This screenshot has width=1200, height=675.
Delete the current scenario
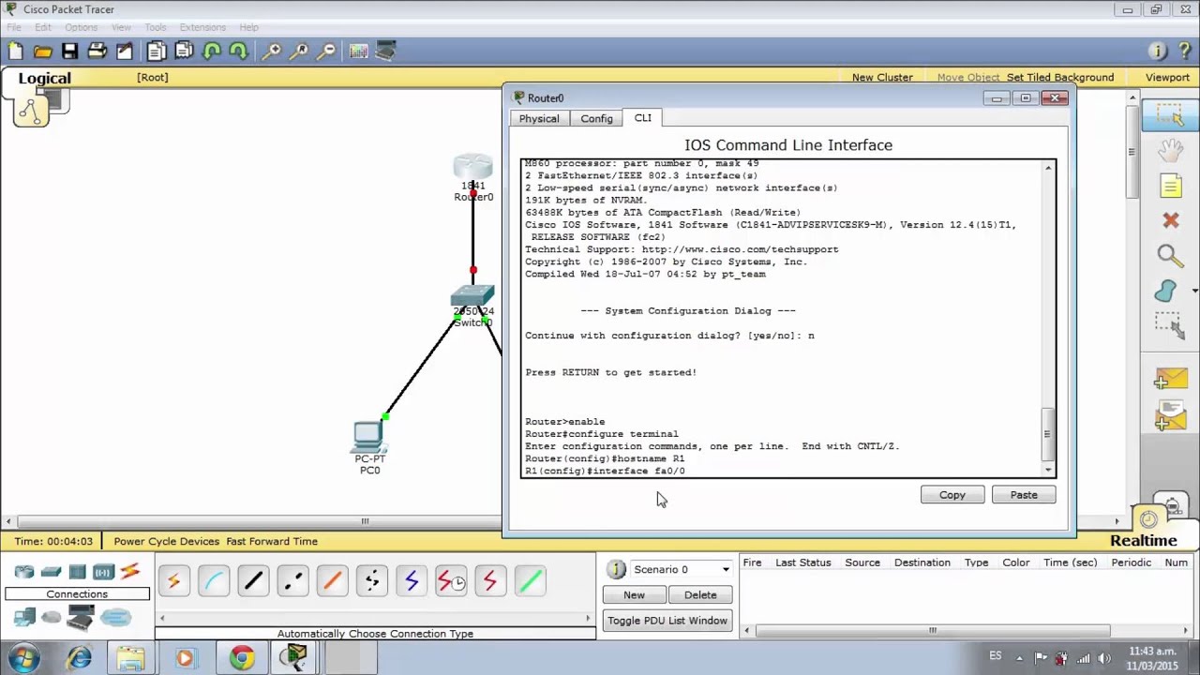tap(700, 595)
